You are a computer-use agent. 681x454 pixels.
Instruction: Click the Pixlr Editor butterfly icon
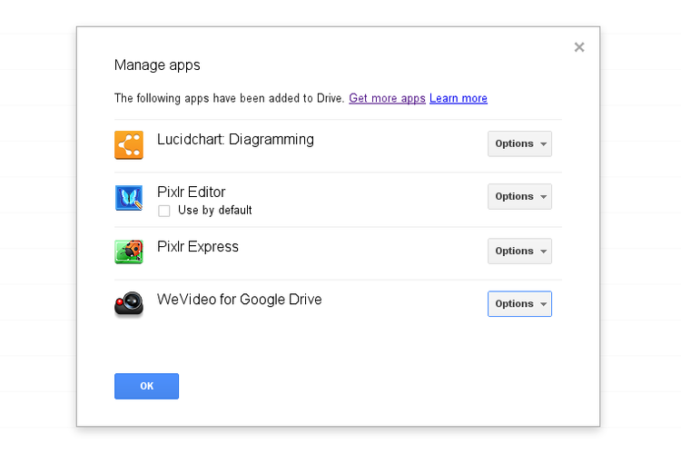(128, 198)
